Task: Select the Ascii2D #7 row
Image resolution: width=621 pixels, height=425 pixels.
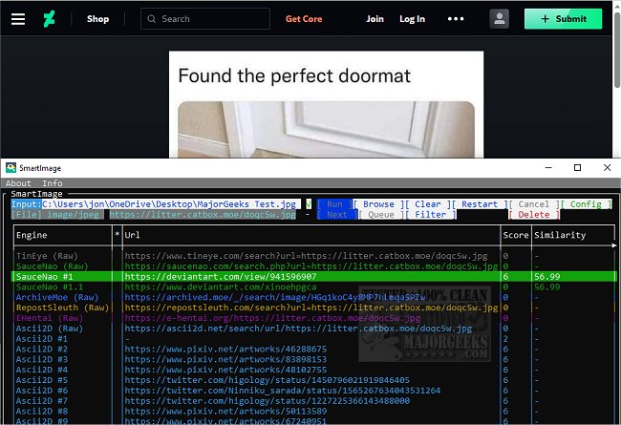Action: click(x=313, y=400)
